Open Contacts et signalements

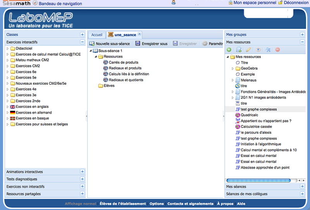point(190,204)
